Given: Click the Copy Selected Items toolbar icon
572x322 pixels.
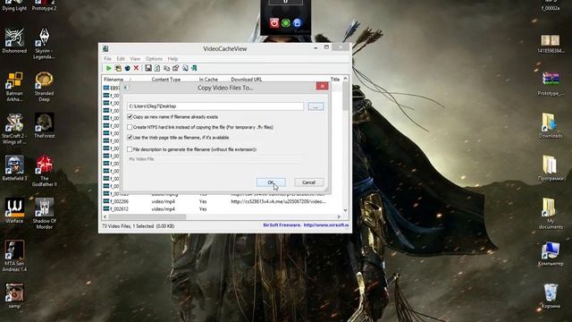Looking at the screenshot, I should [166, 68].
